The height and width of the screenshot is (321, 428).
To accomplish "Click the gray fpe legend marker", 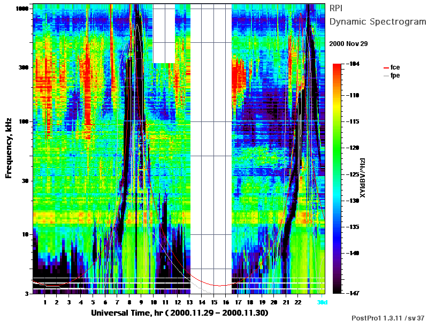I will tap(386, 75).
